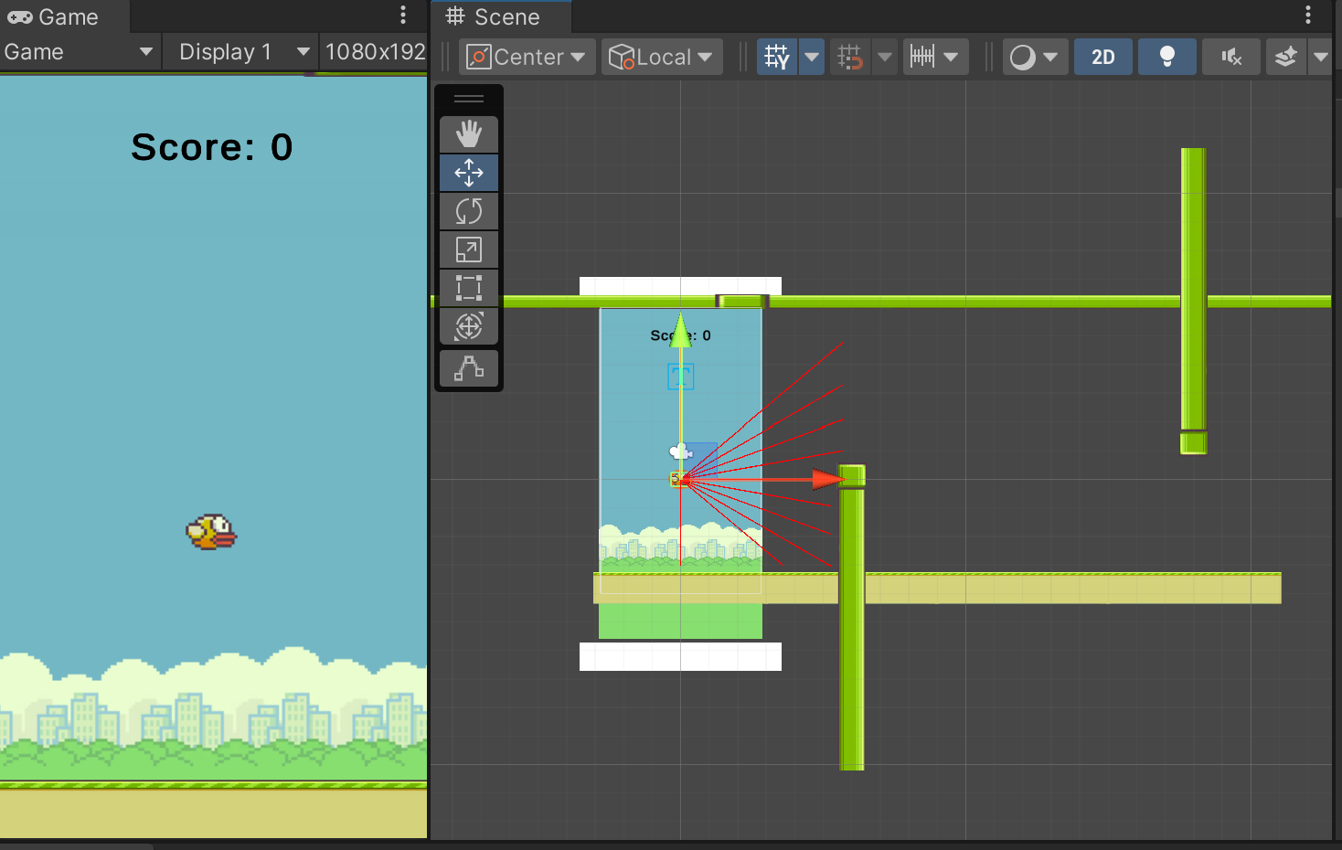Select the Move tool
This screenshot has width=1342, height=850.
click(469, 173)
